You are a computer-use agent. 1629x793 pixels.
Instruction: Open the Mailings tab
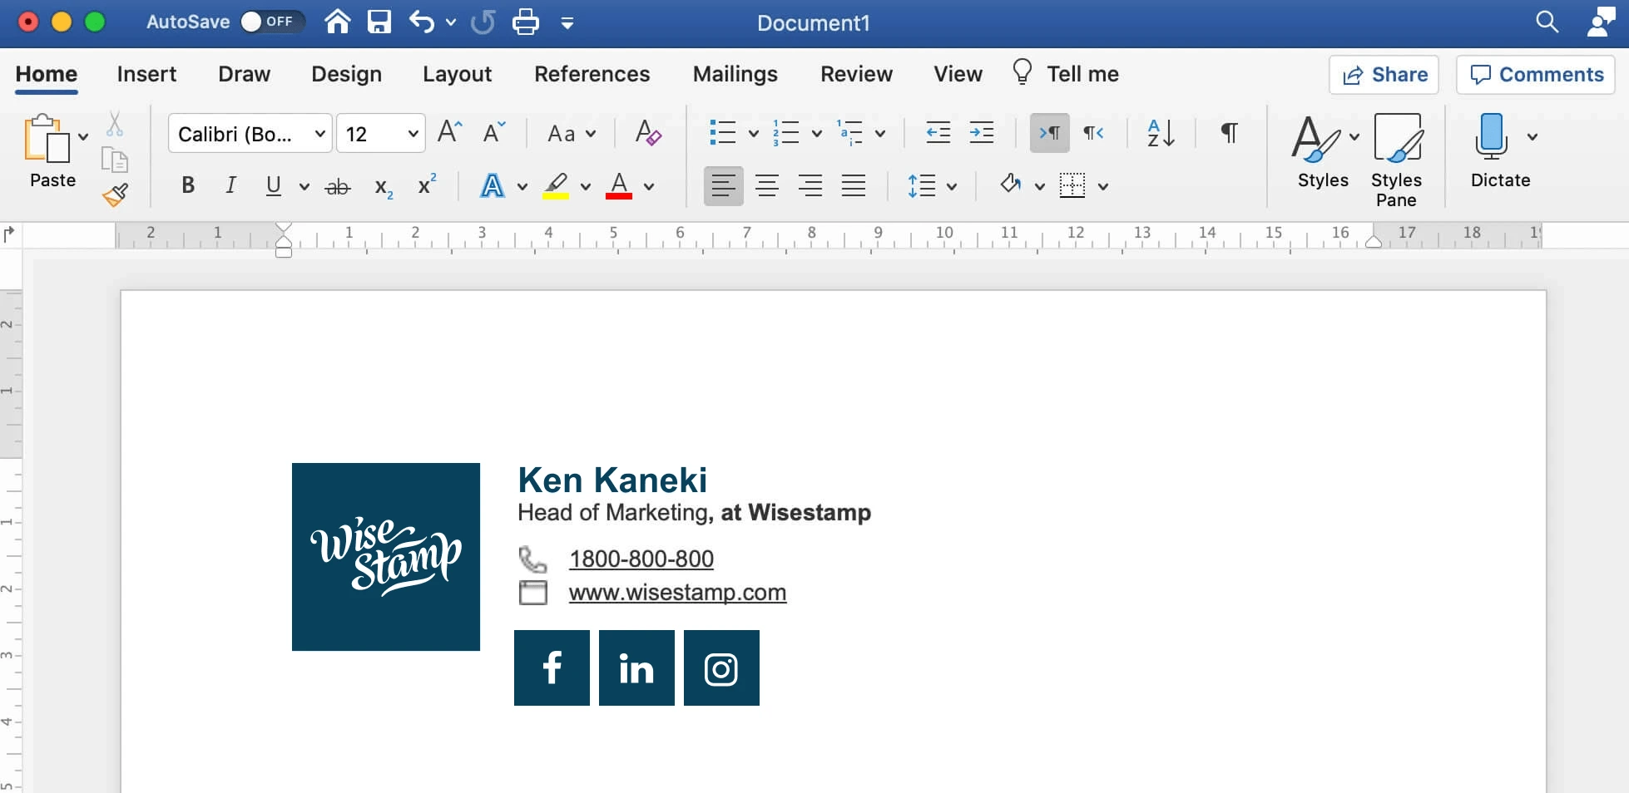(735, 74)
